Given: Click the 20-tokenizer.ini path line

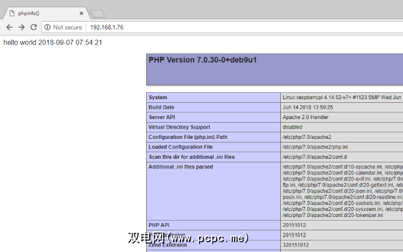Looking at the screenshot, I should [333, 215].
